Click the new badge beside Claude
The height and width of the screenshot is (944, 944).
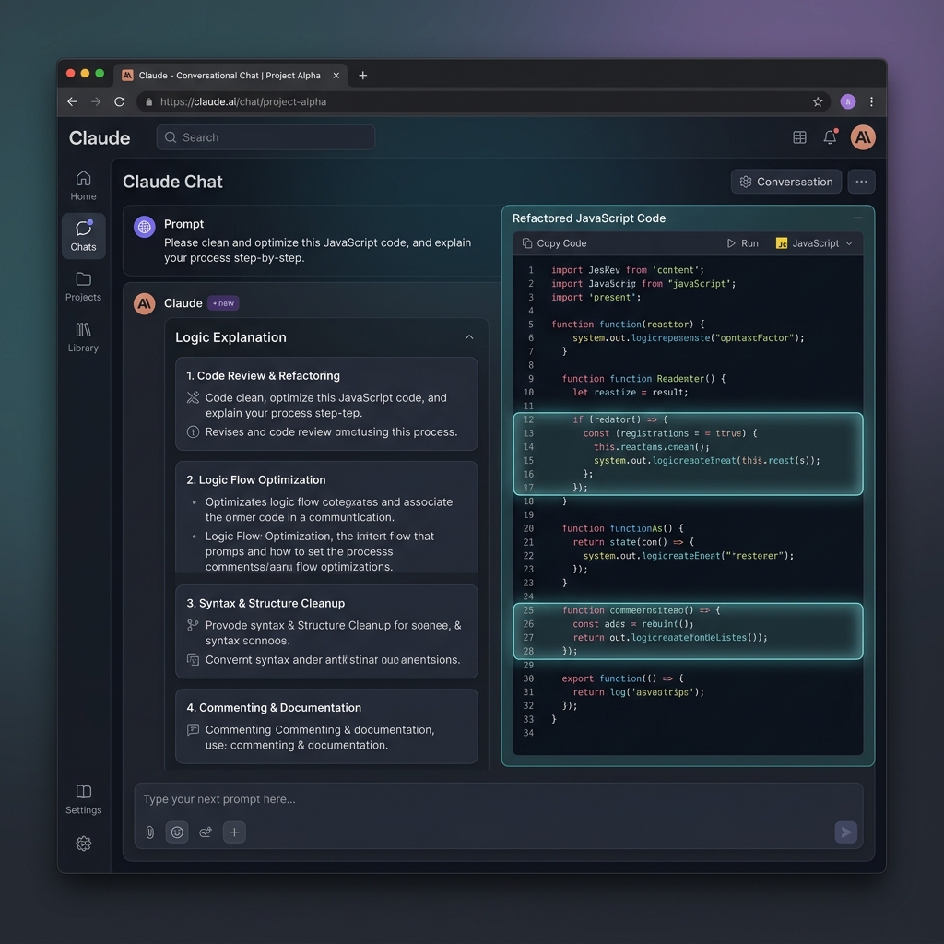[223, 303]
